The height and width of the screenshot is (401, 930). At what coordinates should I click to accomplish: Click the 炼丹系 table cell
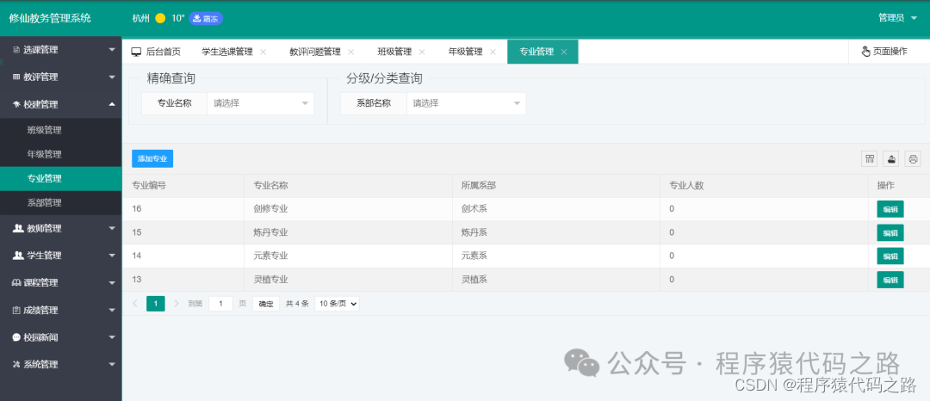(x=556, y=233)
